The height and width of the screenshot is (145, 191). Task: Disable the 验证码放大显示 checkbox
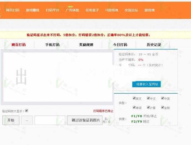pyautogui.click(x=26, y=110)
